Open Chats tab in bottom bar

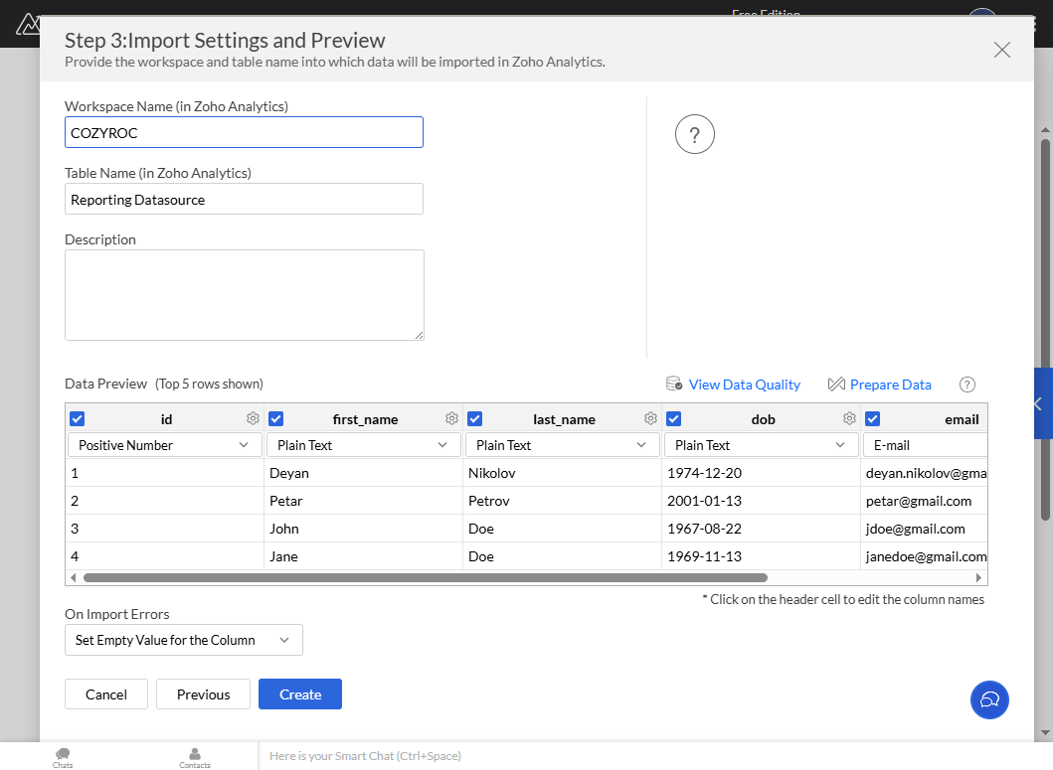tap(63, 757)
